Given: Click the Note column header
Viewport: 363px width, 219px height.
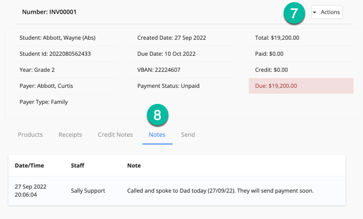Looking at the screenshot, I should tap(134, 165).
